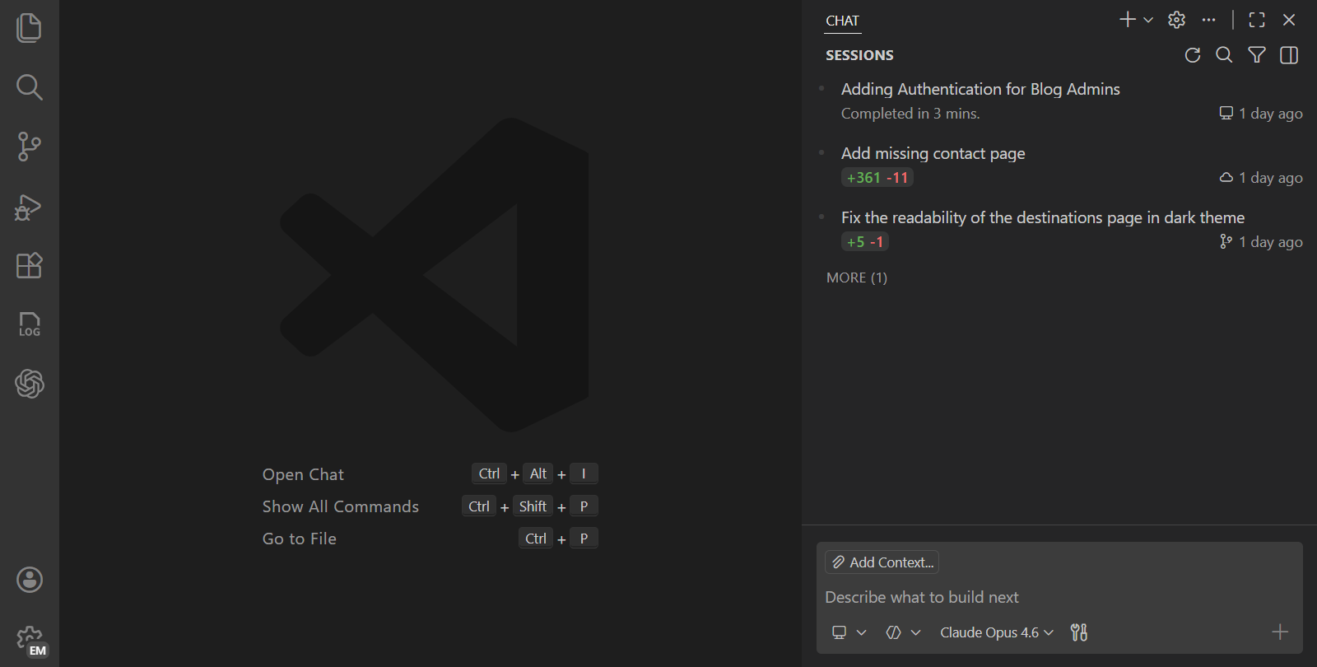Filter the chat sessions
The width and height of the screenshot is (1317, 667).
point(1257,55)
